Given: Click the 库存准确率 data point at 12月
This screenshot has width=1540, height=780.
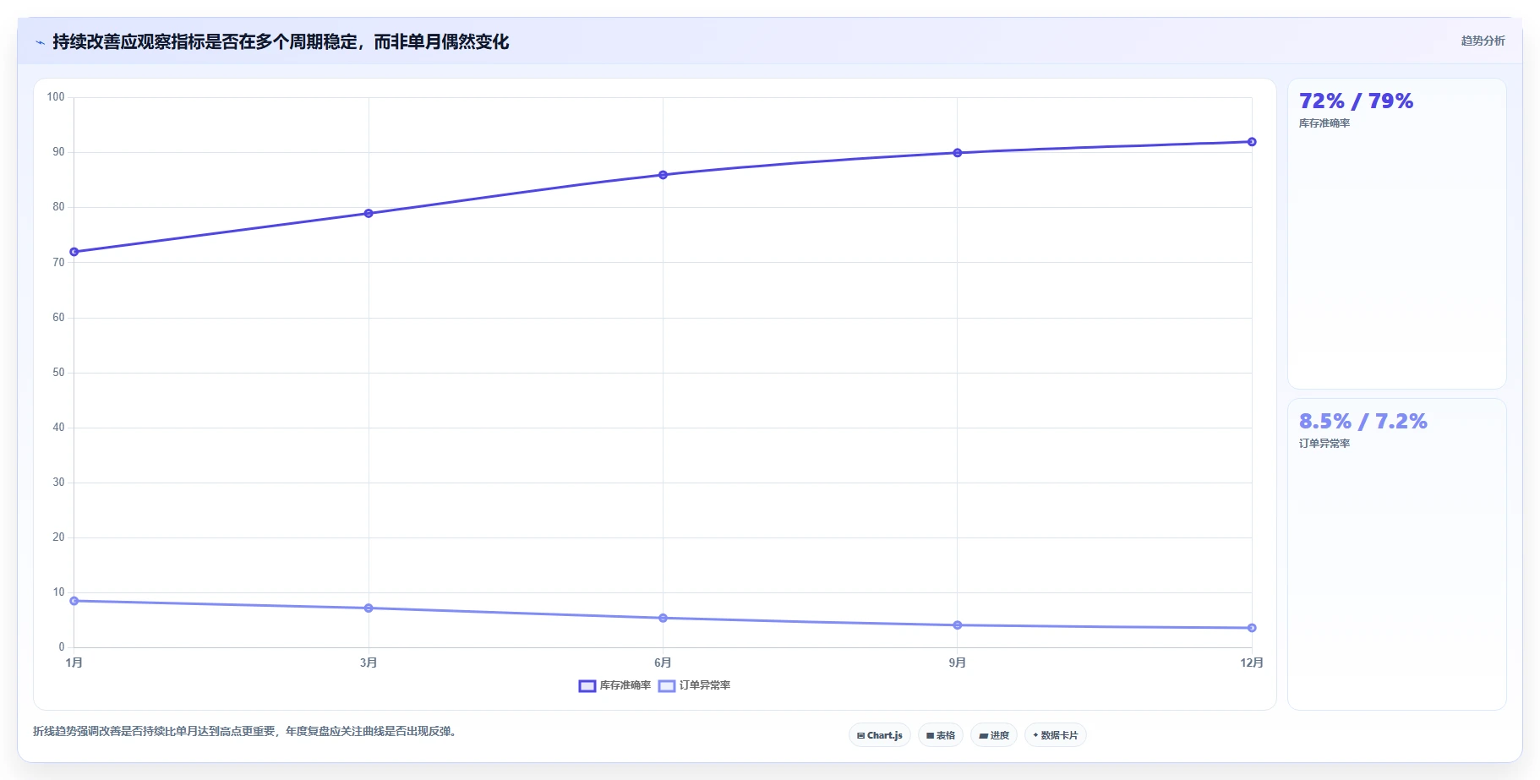Looking at the screenshot, I should pyautogui.click(x=1252, y=142).
